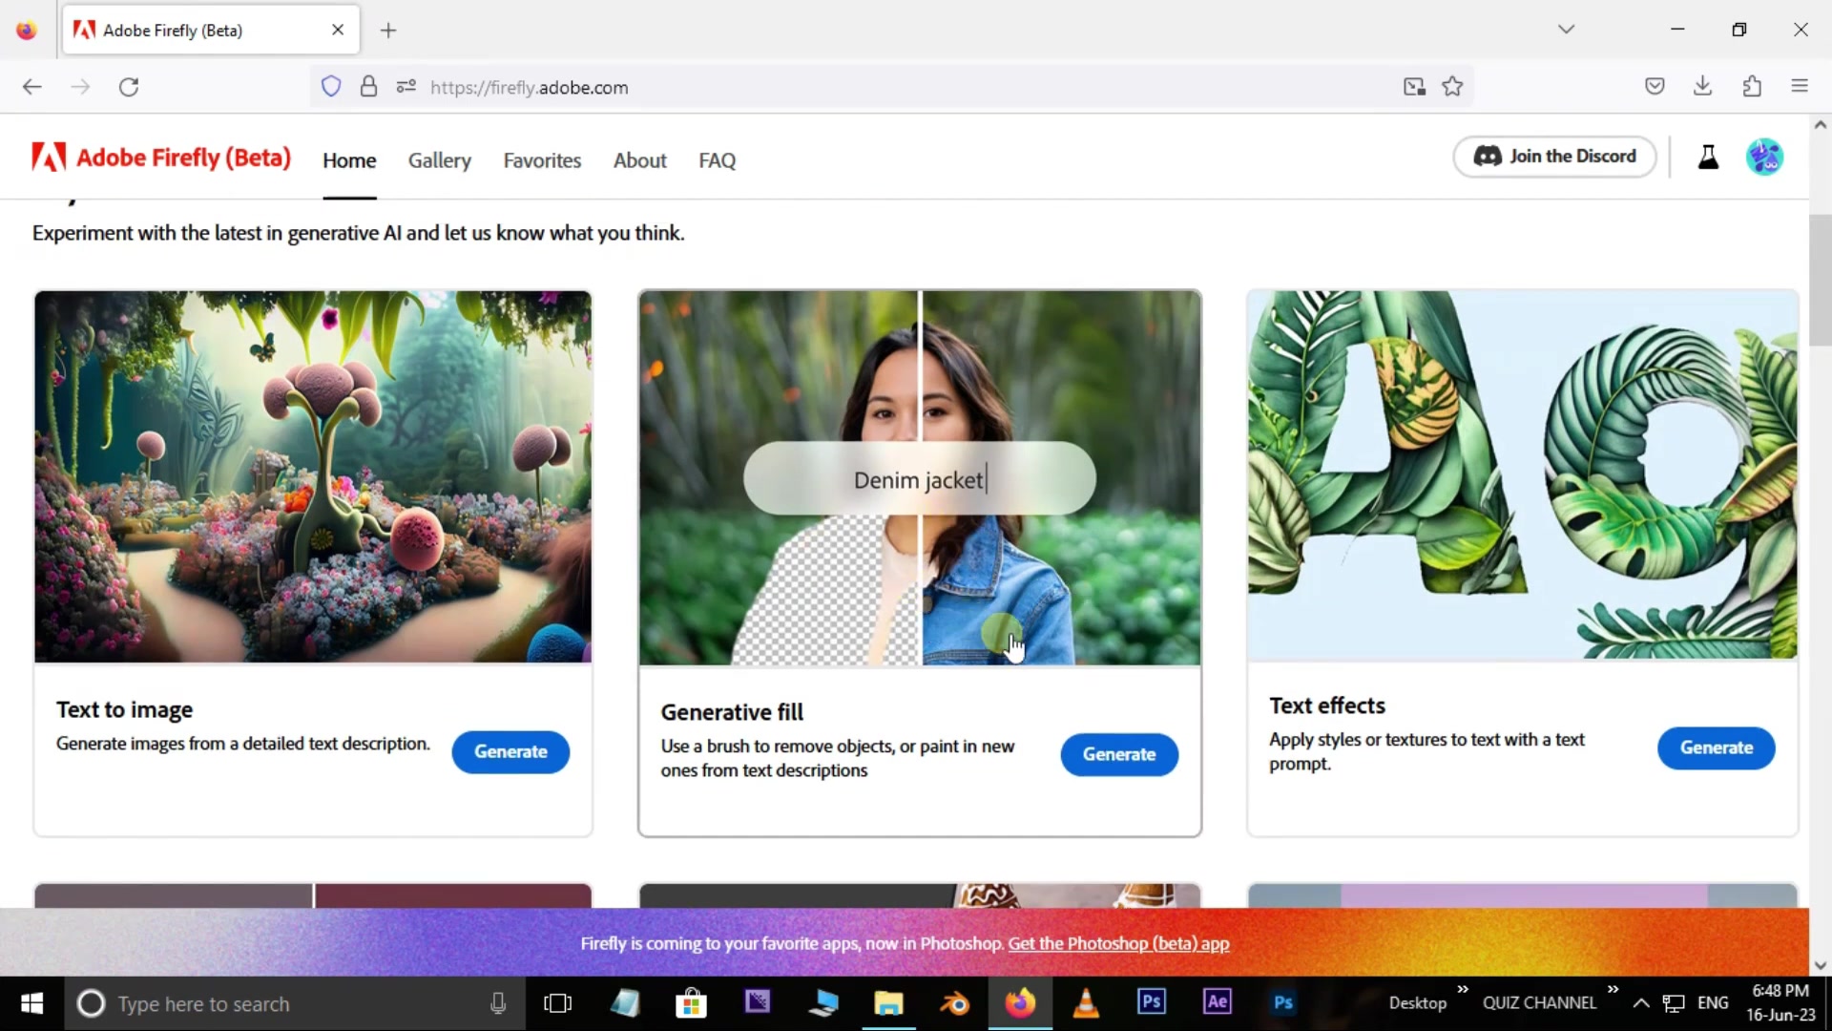This screenshot has height=1031, width=1832.
Task: Click Generate under Text effects
Action: pos(1716,748)
